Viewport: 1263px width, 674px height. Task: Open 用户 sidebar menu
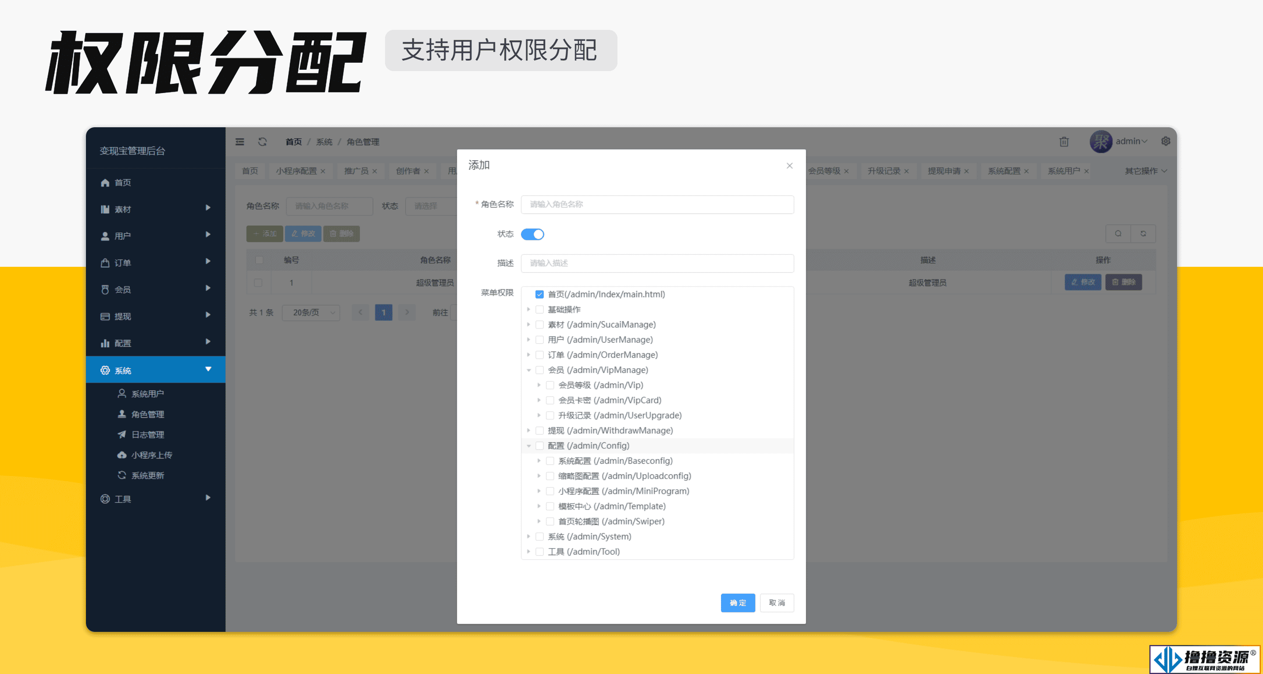(155, 236)
